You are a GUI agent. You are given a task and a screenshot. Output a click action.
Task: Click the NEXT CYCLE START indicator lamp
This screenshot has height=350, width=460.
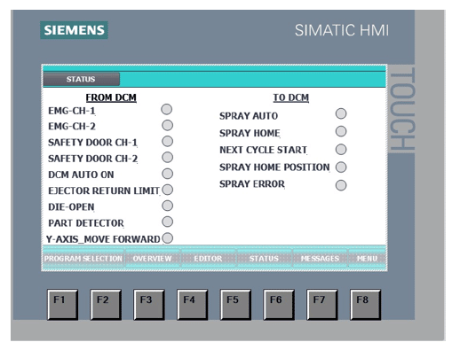point(341,150)
